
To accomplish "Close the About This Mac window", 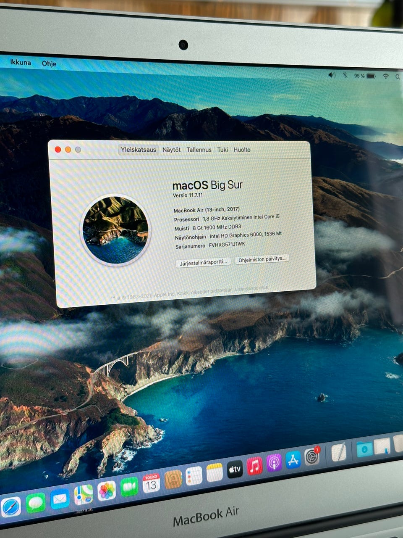I will (x=58, y=150).
